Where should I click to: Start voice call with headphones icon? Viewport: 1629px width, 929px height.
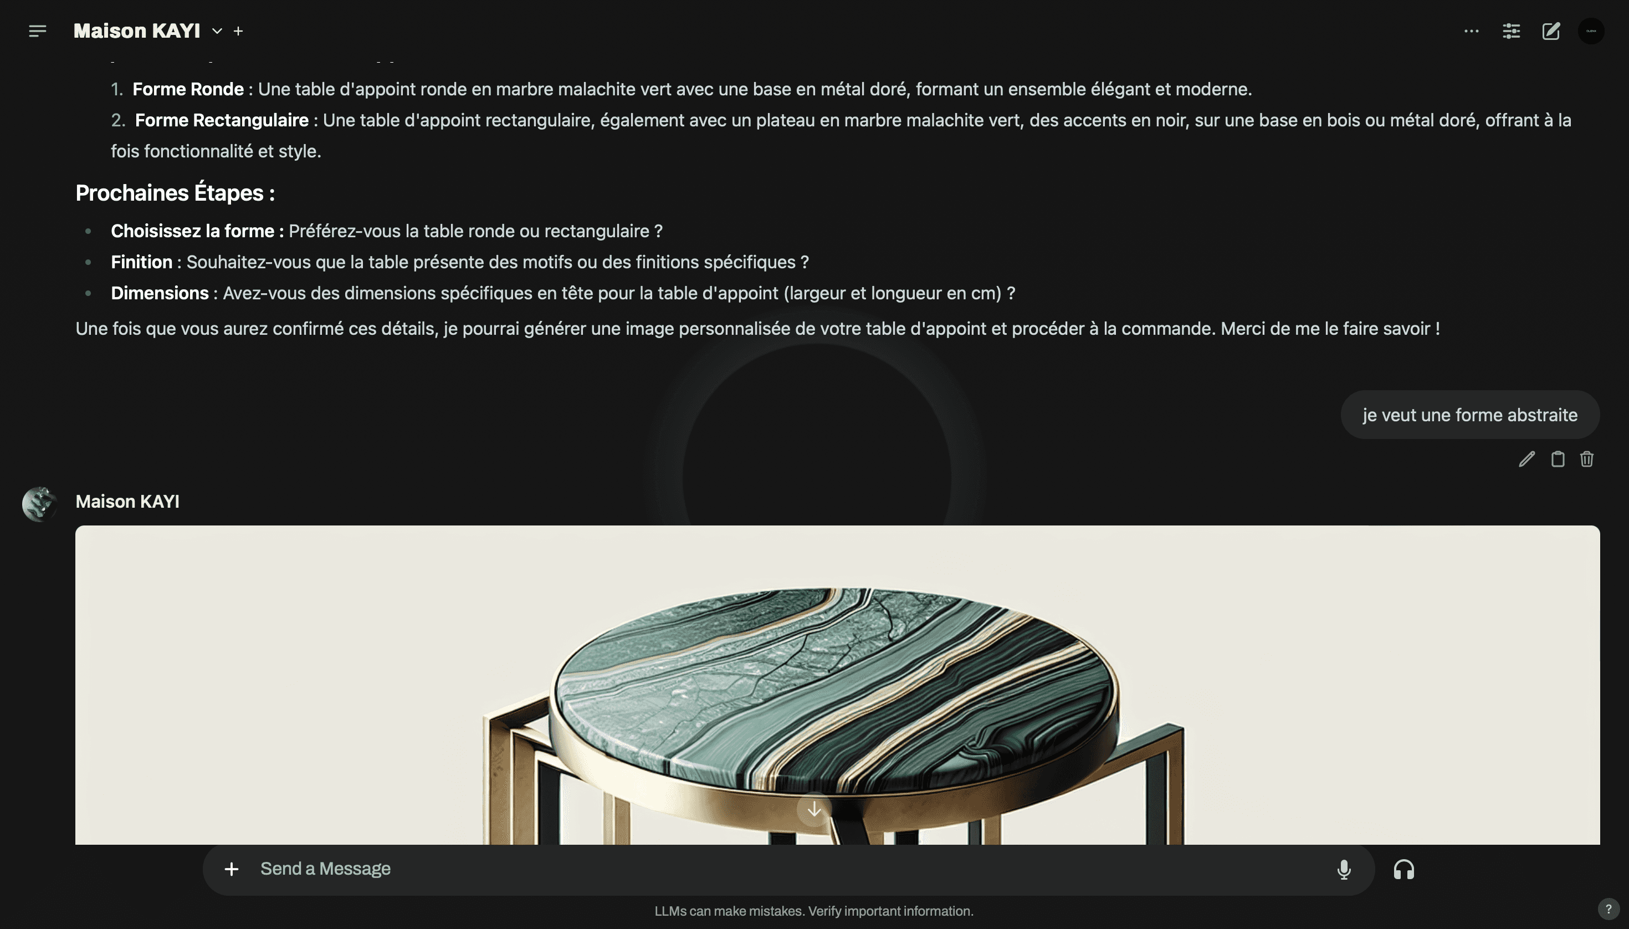tap(1404, 869)
